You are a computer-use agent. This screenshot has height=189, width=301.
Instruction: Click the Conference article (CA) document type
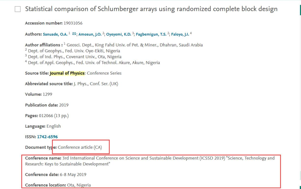point(80,147)
